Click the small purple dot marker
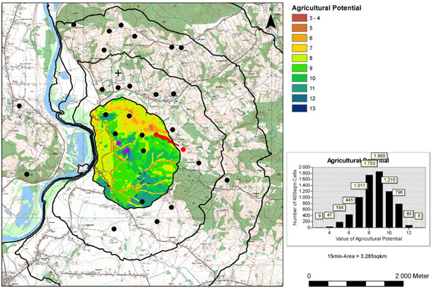The width and height of the screenshot is (433, 289). click(119, 143)
